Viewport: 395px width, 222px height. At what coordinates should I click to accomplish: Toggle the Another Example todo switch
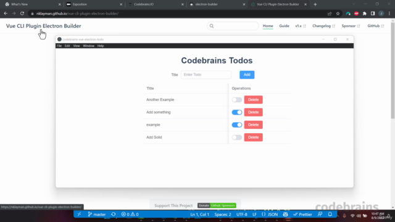click(x=237, y=100)
